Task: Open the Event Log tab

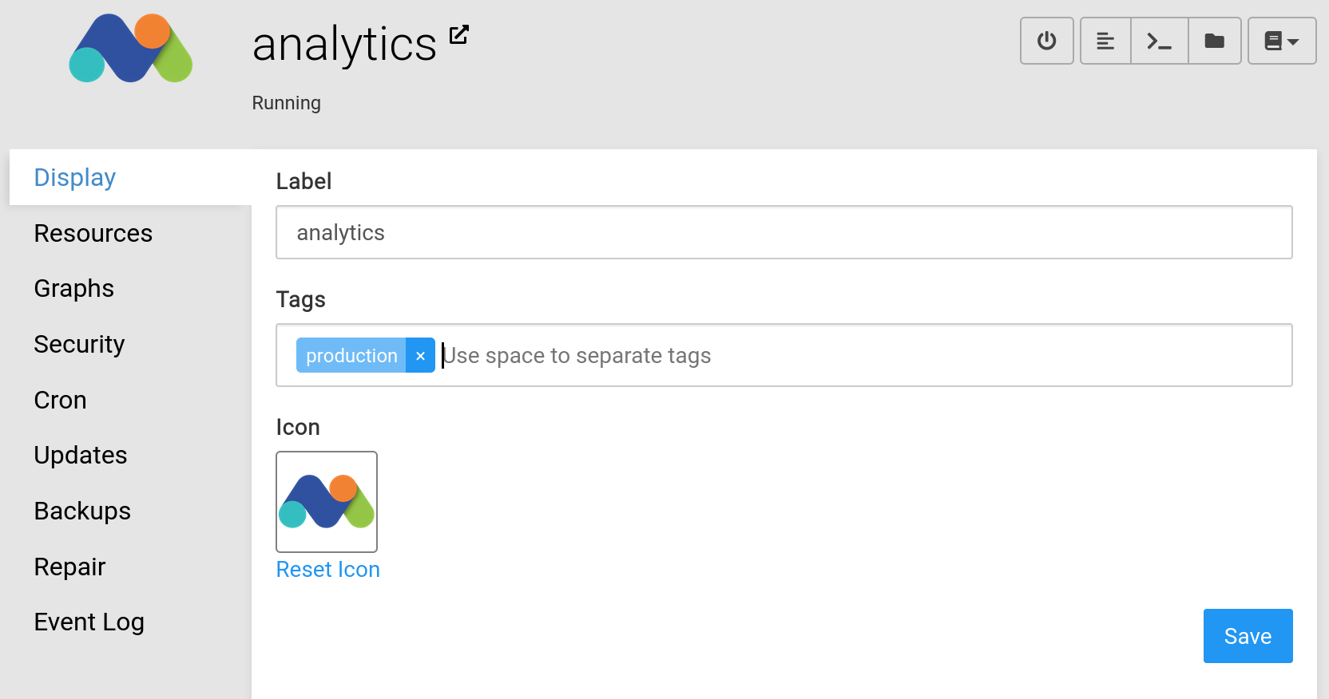Action: pyautogui.click(x=89, y=622)
